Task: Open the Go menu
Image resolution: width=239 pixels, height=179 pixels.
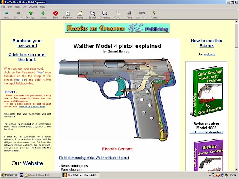Action: coord(24,6)
